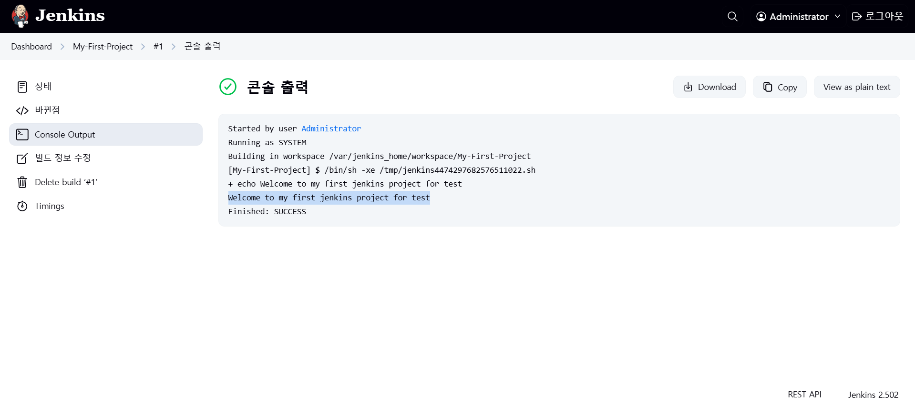The height and width of the screenshot is (405, 915).
Task: Copy the console output
Action: coord(780,87)
